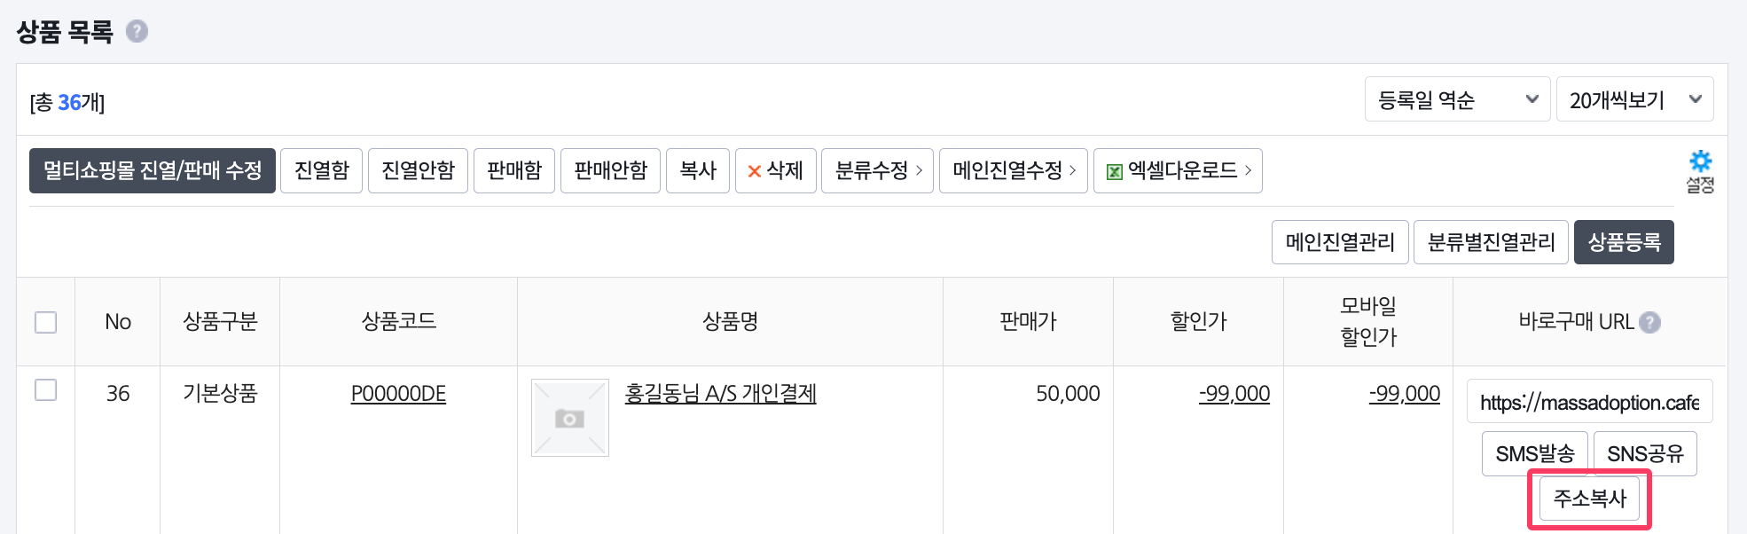Screen dimensions: 1747x534
Task: Click the product image placeholder thumbnail
Action: [569, 418]
